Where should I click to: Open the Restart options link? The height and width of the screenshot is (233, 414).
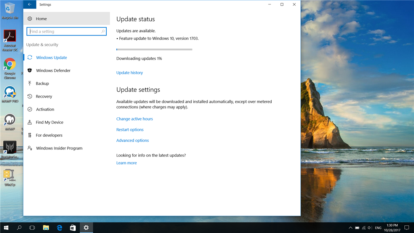pyautogui.click(x=130, y=129)
